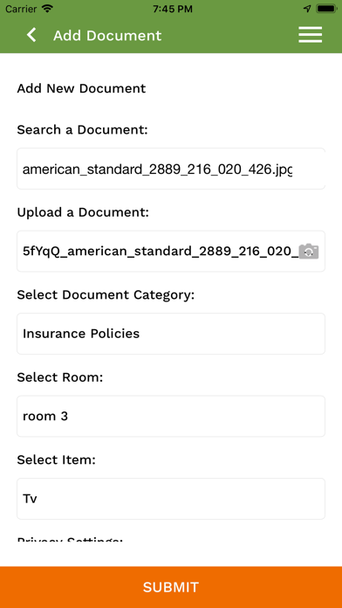
Task: Tap the Carrier label in the status bar
Action: (x=21, y=9)
